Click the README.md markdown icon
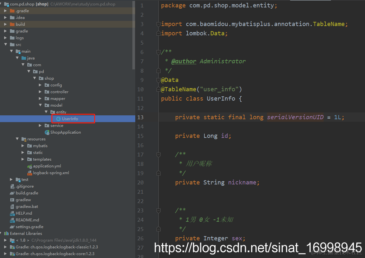 tap(12, 220)
